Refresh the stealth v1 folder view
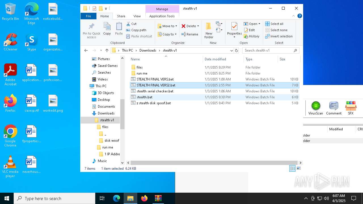This screenshot has height=204, width=363. (x=237, y=50)
